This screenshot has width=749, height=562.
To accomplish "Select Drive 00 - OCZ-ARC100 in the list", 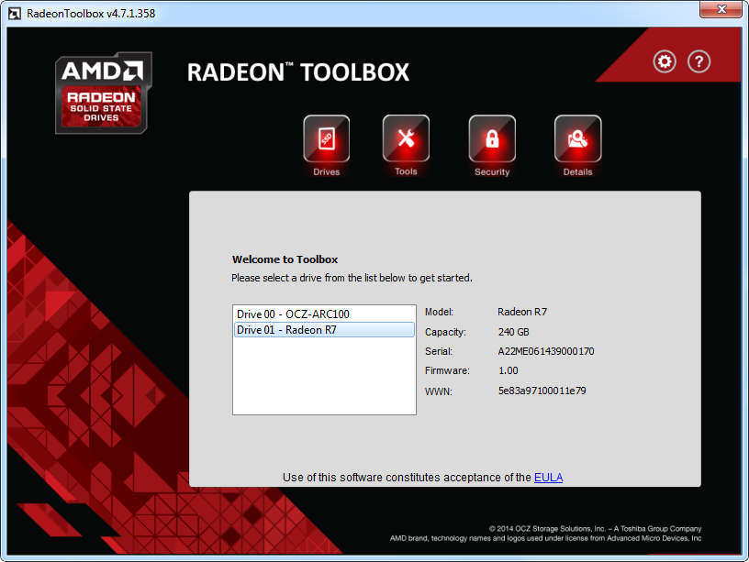I will [x=324, y=314].
